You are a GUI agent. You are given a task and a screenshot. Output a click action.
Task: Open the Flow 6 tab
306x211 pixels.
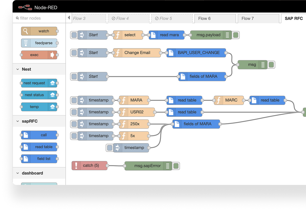(x=215, y=18)
